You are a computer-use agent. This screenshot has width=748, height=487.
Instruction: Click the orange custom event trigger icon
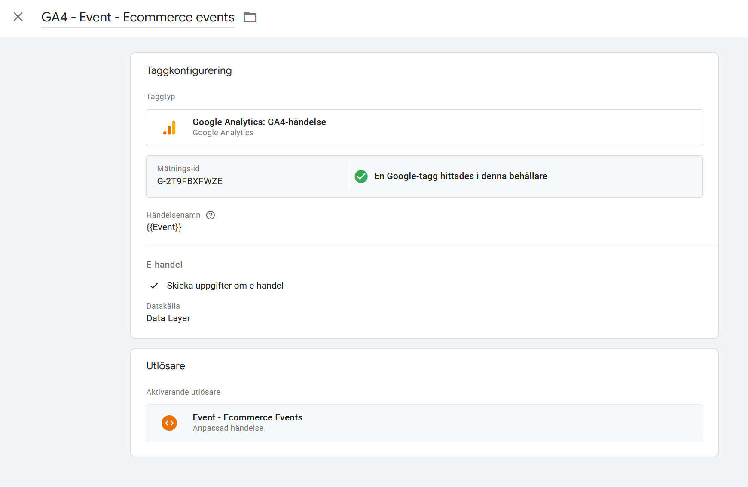[169, 423]
